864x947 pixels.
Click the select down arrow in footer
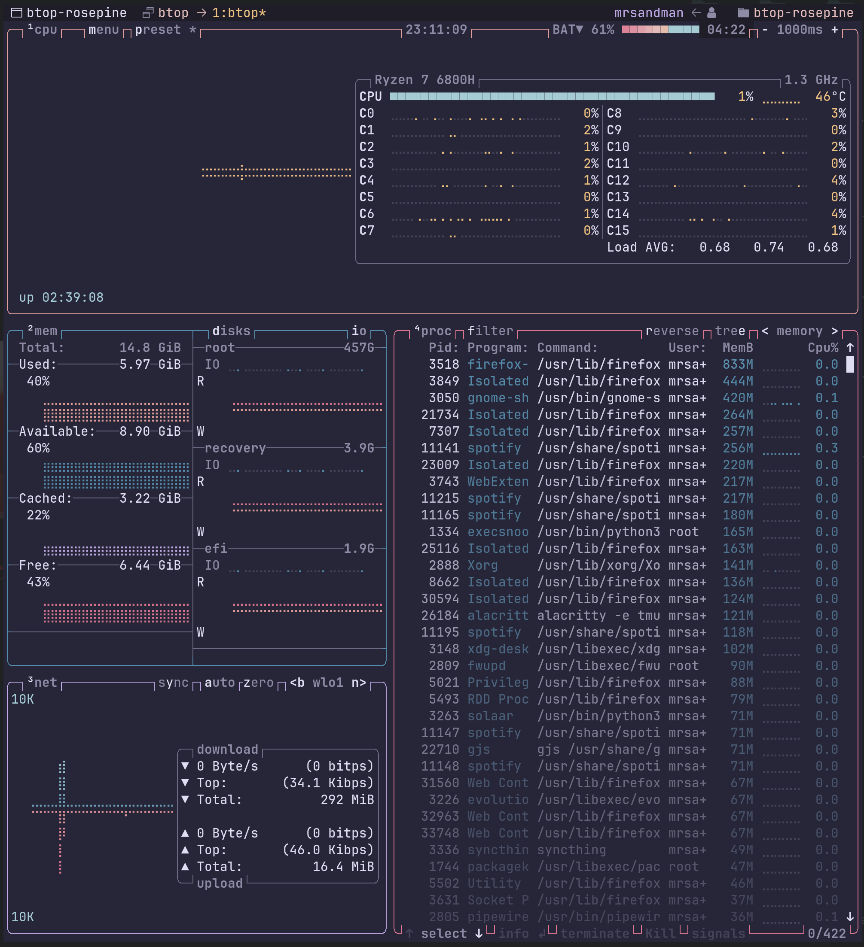[x=479, y=933]
